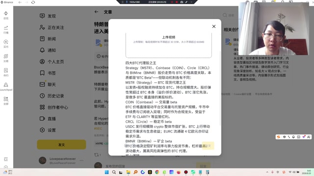Click the HYPE ticker tag

tap(102, 143)
